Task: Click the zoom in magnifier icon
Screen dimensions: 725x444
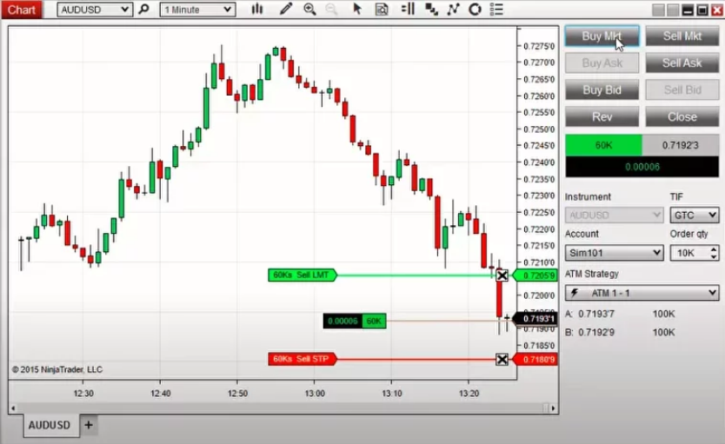Action: pyautogui.click(x=310, y=10)
